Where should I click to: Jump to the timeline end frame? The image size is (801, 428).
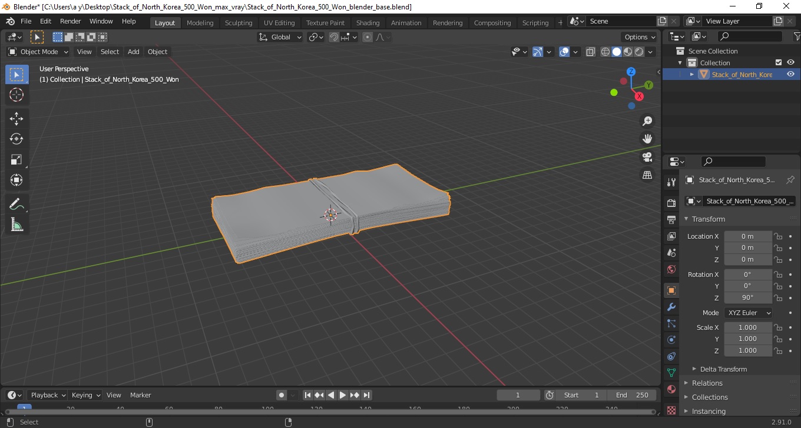366,395
